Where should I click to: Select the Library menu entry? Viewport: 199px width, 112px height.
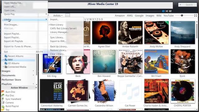tap(25, 19)
